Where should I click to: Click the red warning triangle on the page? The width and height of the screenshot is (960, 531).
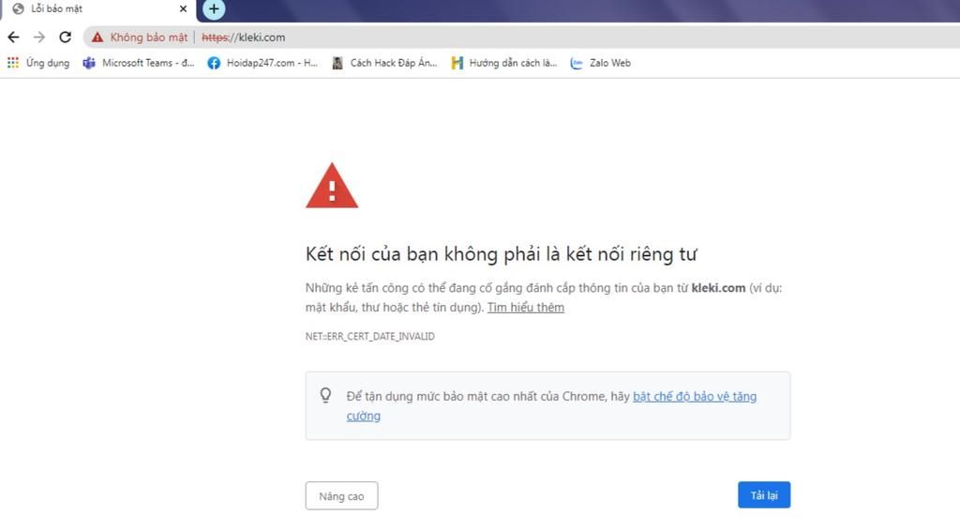[332, 186]
